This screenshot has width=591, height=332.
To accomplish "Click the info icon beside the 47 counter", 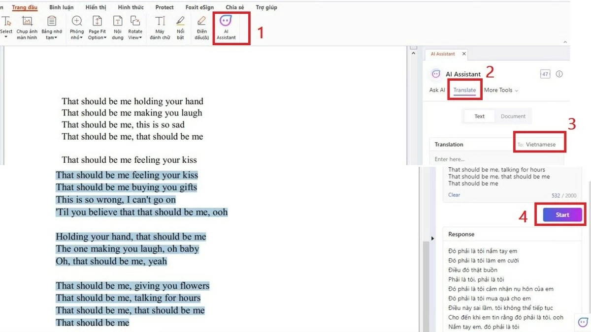I will (559, 74).
